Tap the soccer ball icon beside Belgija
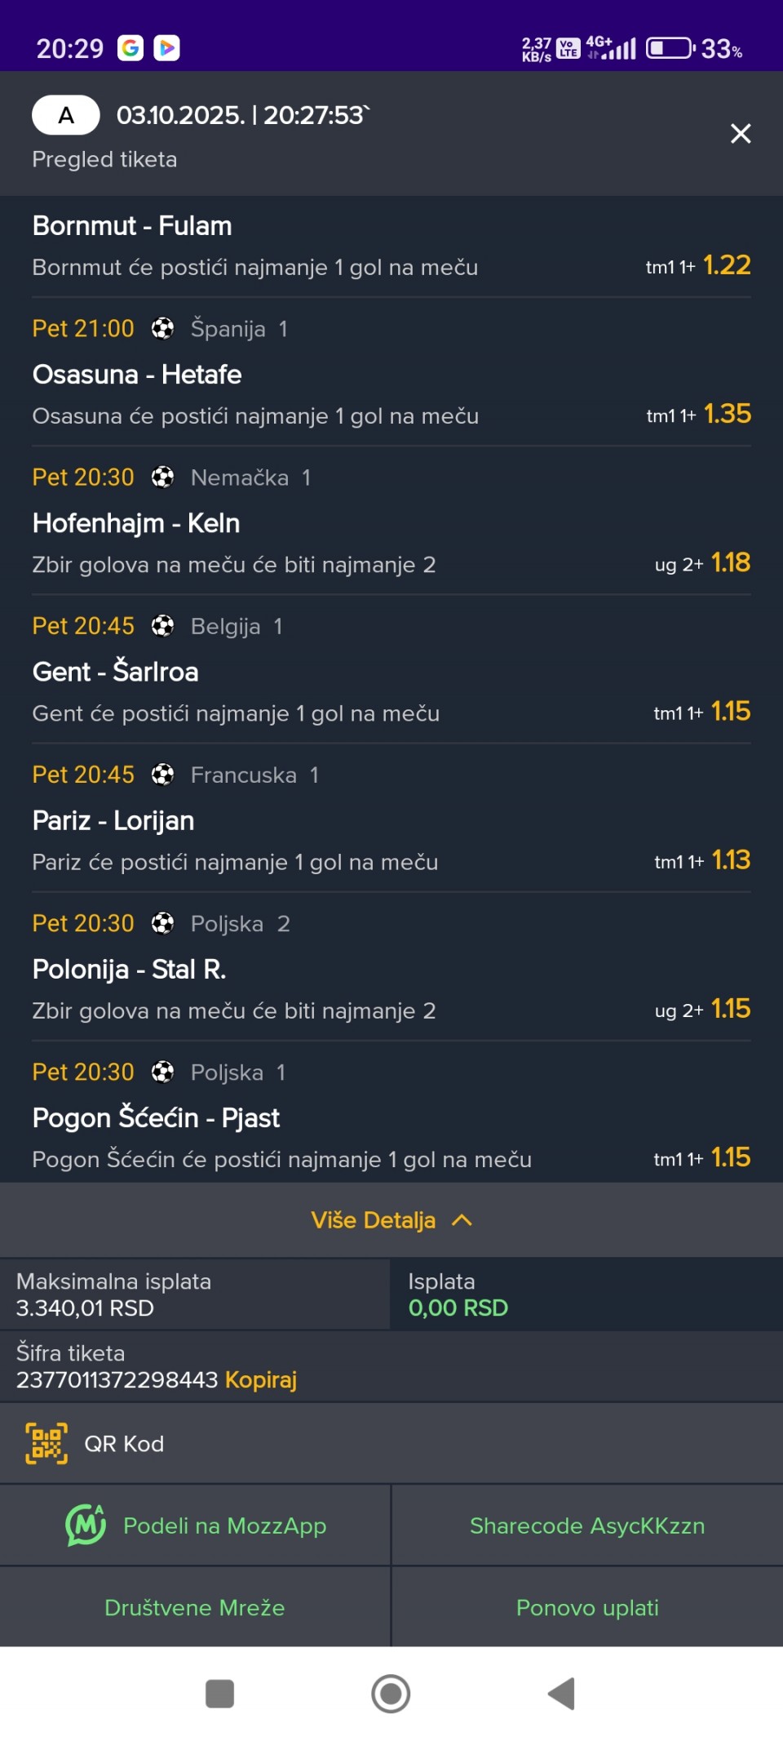783x1741 pixels. 162,626
